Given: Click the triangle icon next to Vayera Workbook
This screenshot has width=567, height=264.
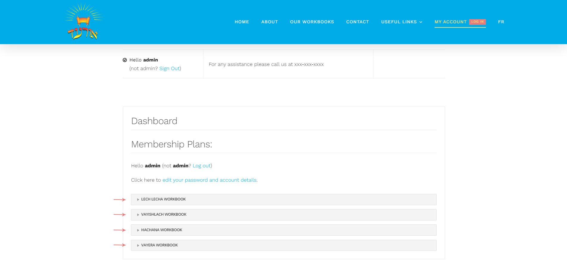Looking at the screenshot, I should click(138, 246).
